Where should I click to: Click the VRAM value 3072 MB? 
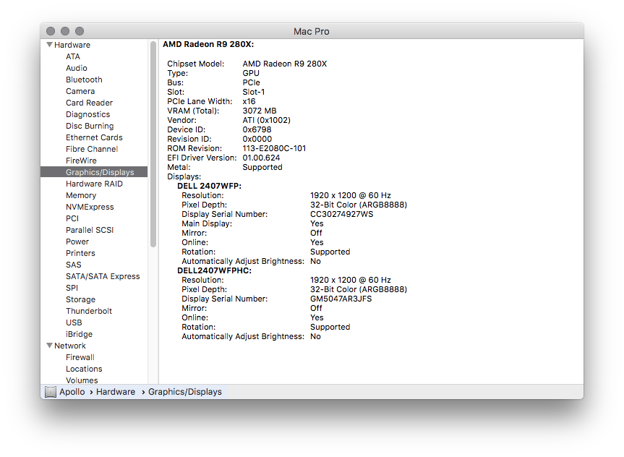click(x=260, y=111)
